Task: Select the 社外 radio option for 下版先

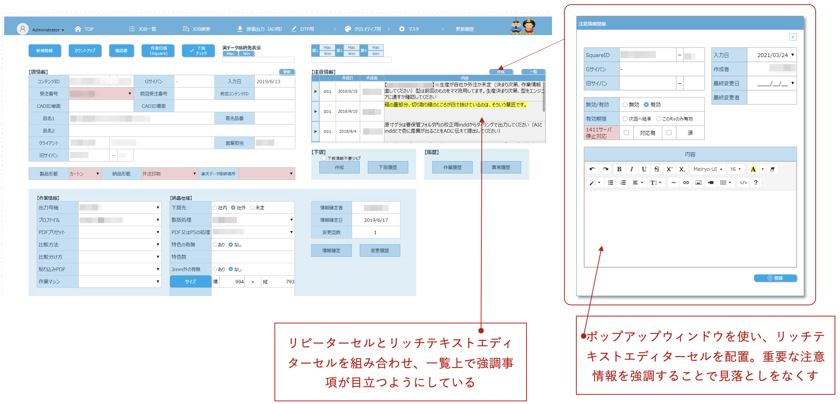Action: coord(233,207)
